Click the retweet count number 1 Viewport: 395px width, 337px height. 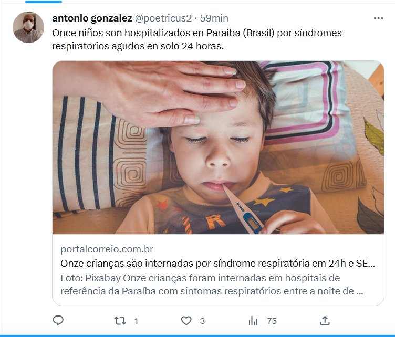[x=136, y=321]
